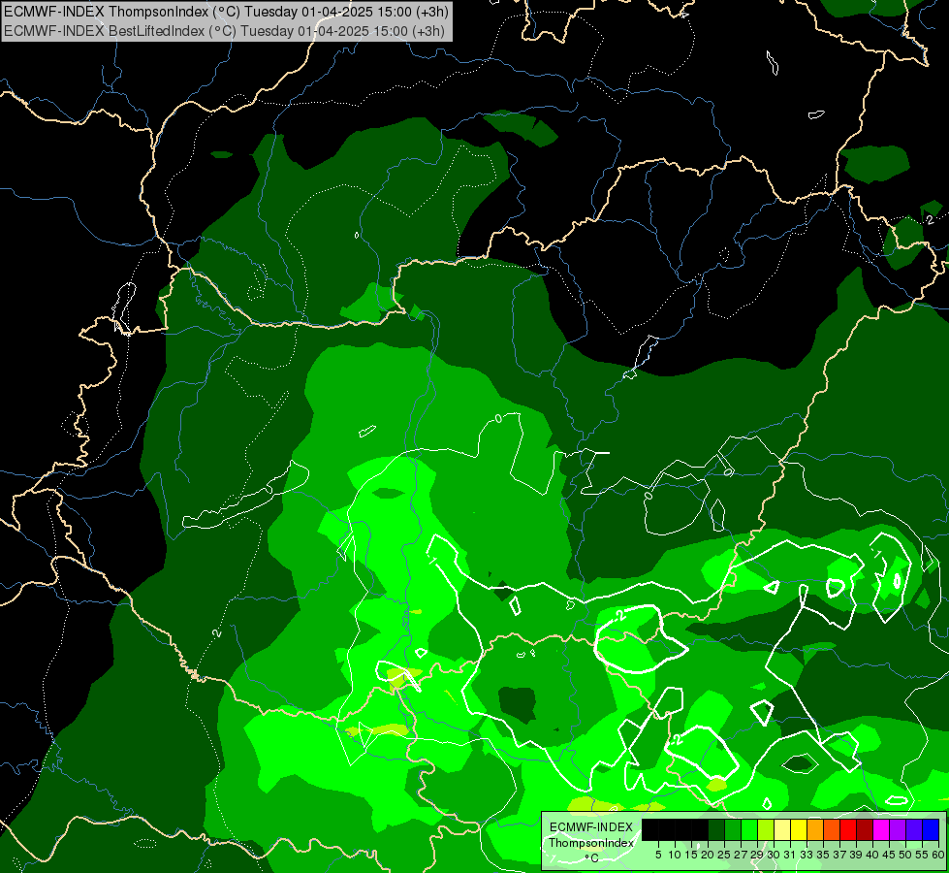Viewport: 949px width, 873px height.
Task: Click the legend tick value 60
Action: (x=938, y=855)
